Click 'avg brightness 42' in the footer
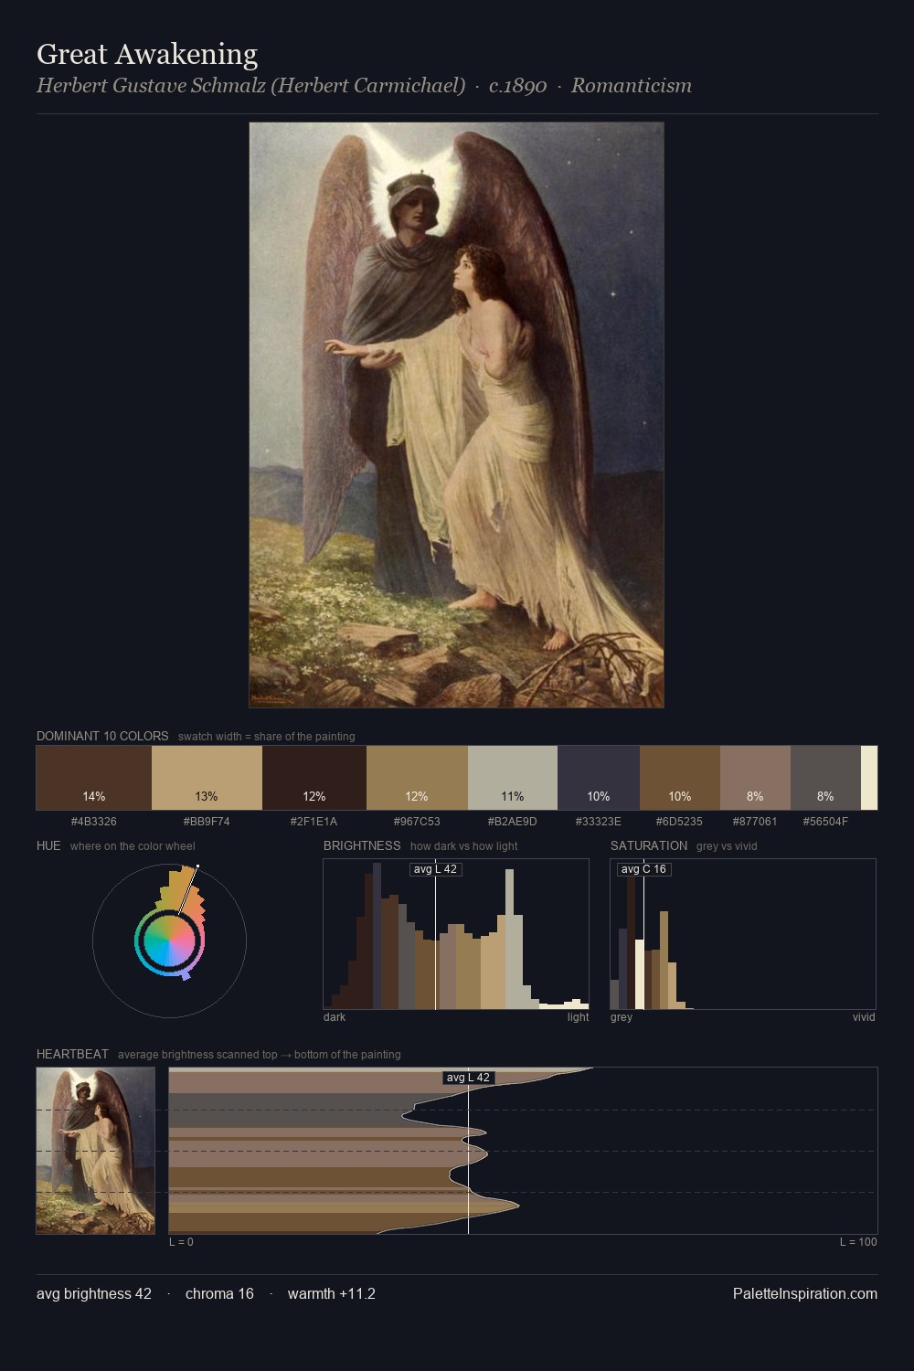914x1371 pixels. coord(94,1293)
